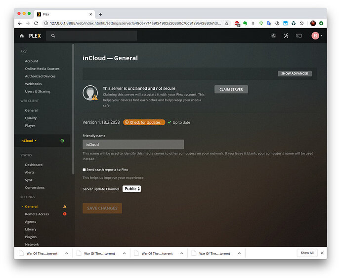Click the site info icon in address bar

click(46, 23)
